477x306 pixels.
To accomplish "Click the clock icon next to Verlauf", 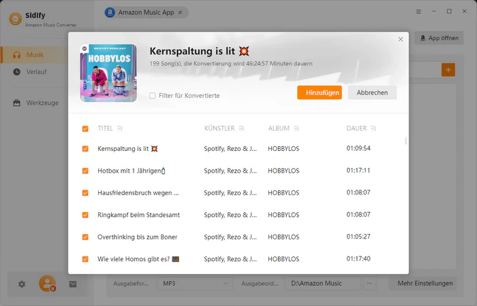I will click(x=17, y=72).
